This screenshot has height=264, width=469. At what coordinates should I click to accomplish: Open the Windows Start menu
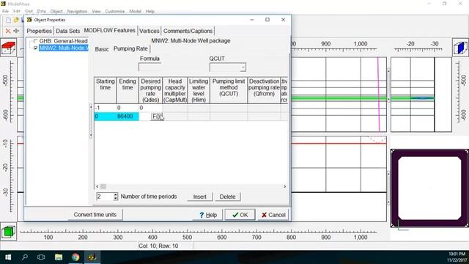[x=8, y=257]
